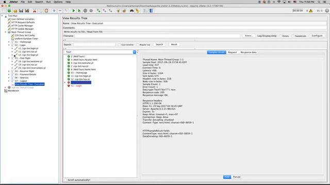The height and width of the screenshot is (185, 330).
Task: Expand the Sign Up Thread Group node
Action: (6, 87)
